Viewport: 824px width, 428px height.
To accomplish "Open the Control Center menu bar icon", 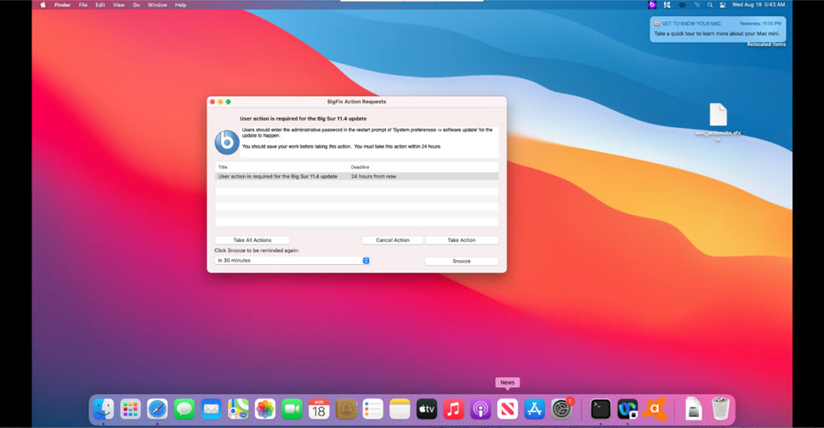I will coord(723,5).
